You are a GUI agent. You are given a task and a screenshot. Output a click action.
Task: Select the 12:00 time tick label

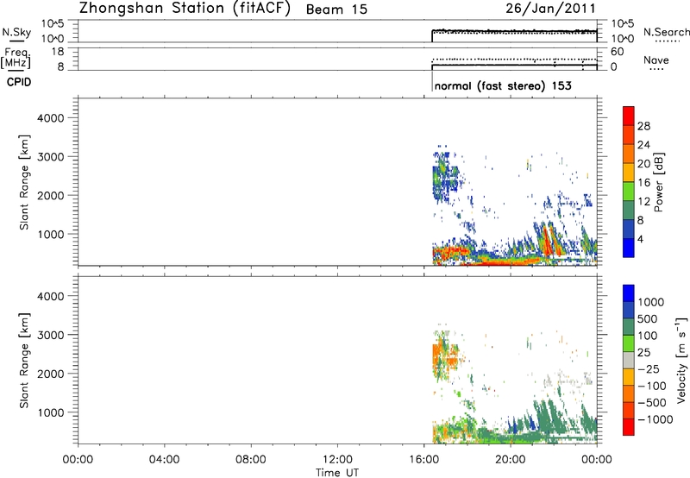click(337, 460)
